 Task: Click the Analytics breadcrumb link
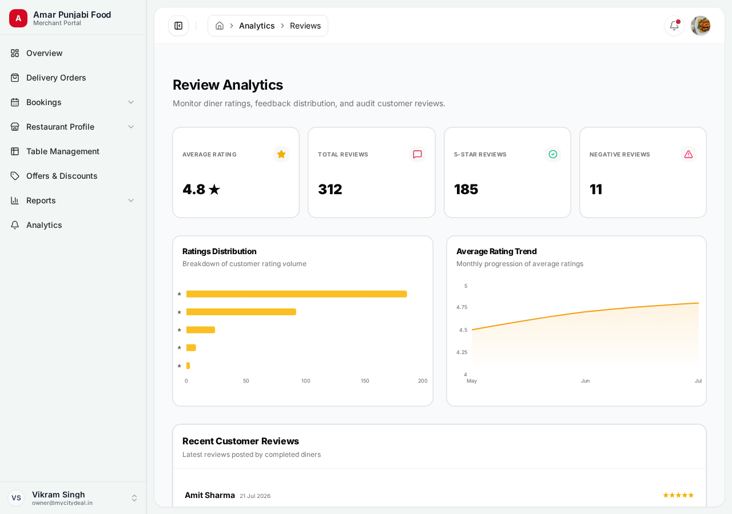point(257,26)
